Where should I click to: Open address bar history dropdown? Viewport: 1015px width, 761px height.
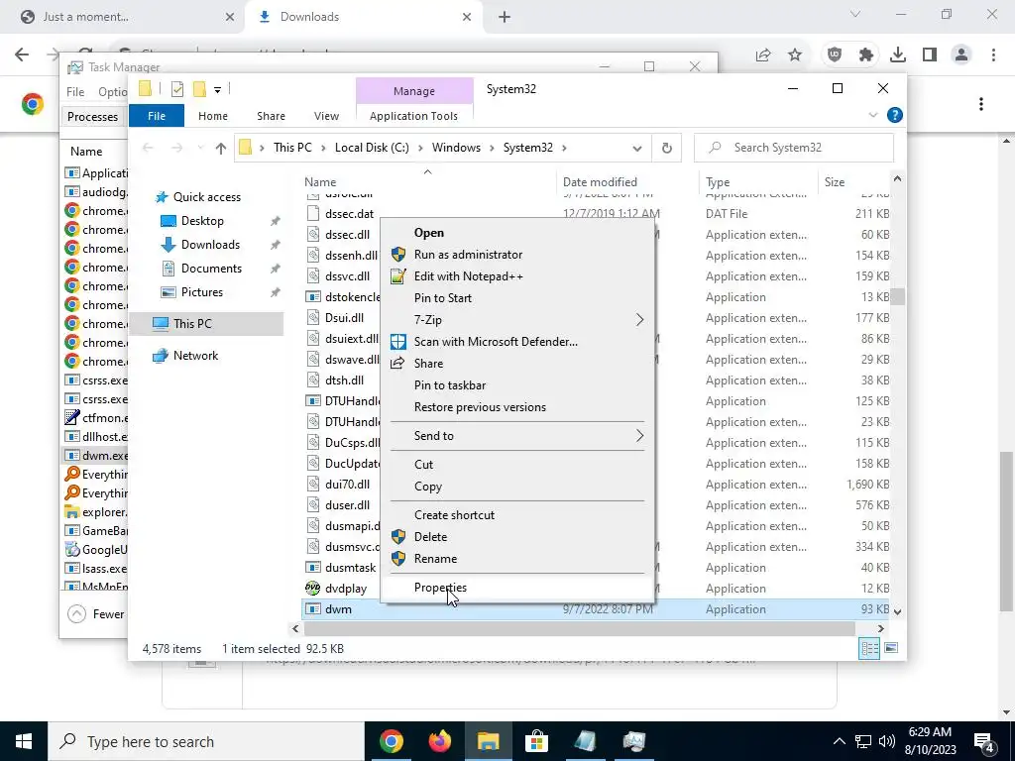coord(637,149)
